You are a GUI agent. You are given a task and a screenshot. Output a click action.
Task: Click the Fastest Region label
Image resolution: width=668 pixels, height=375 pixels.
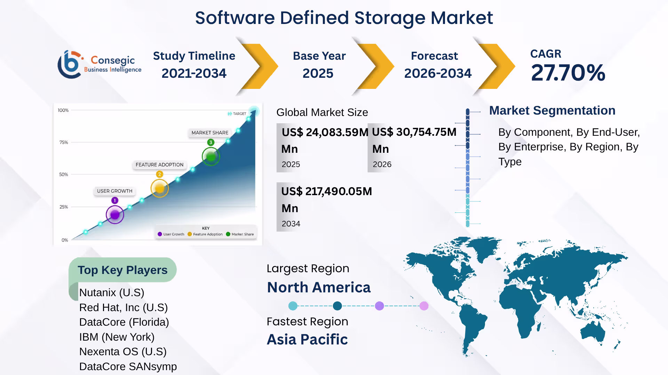pos(308,322)
